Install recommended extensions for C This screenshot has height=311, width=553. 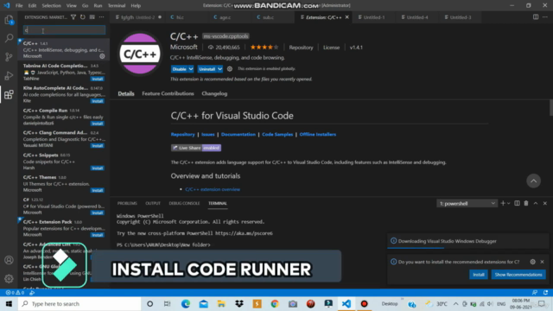tap(479, 275)
